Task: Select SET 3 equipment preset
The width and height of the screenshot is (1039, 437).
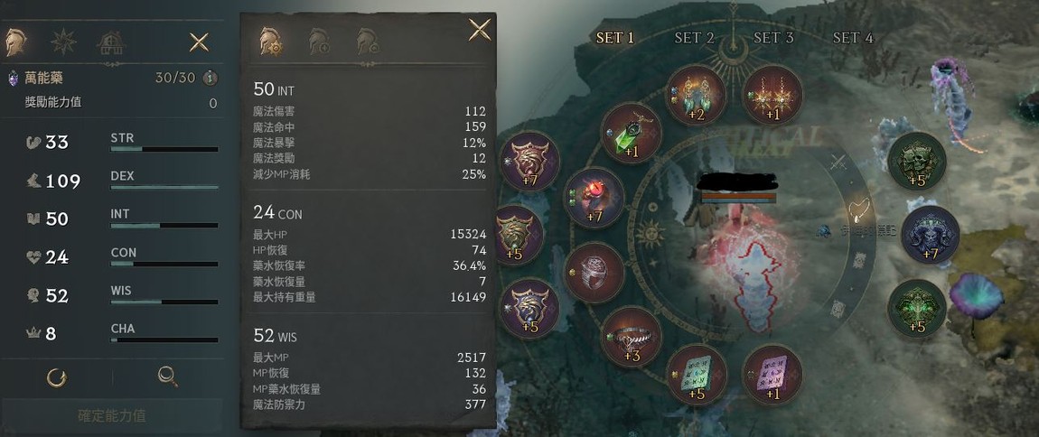Action: click(773, 38)
